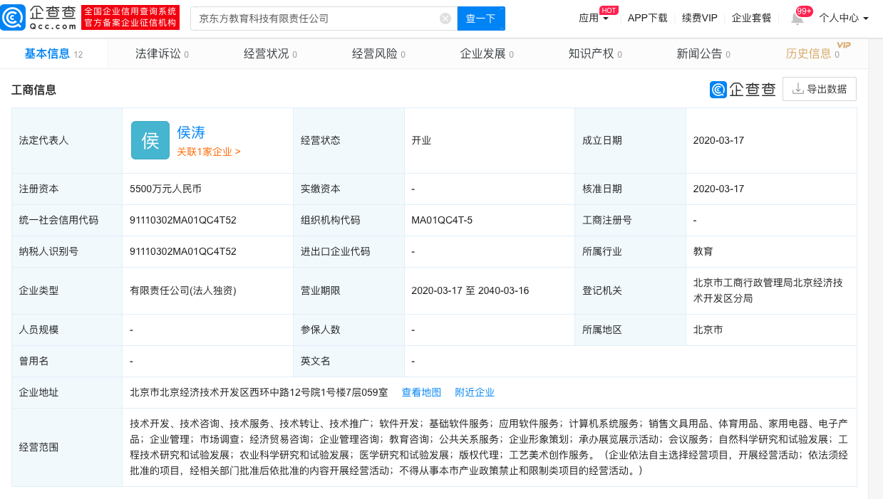Click the 侯 avatar tile
Viewport: 883px width, 499px height.
click(150, 140)
